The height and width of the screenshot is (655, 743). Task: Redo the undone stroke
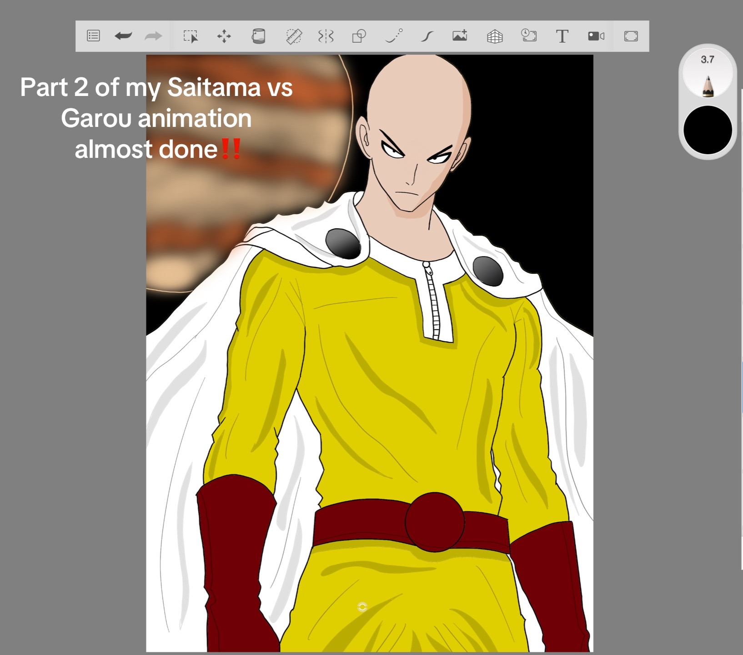tap(153, 36)
